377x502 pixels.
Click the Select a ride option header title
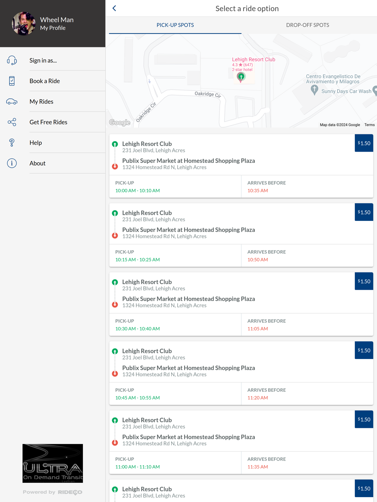[x=247, y=8]
